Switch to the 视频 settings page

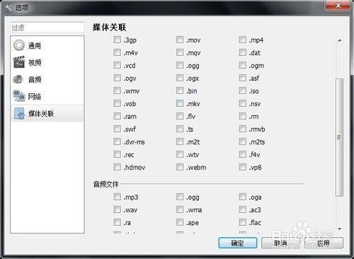[47, 62]
